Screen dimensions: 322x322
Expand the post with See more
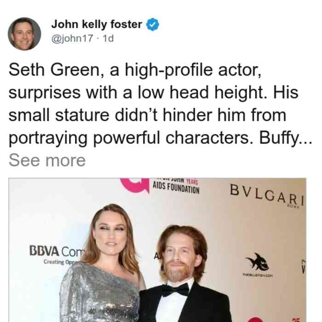pyautogui.click(x=47, y=161)
